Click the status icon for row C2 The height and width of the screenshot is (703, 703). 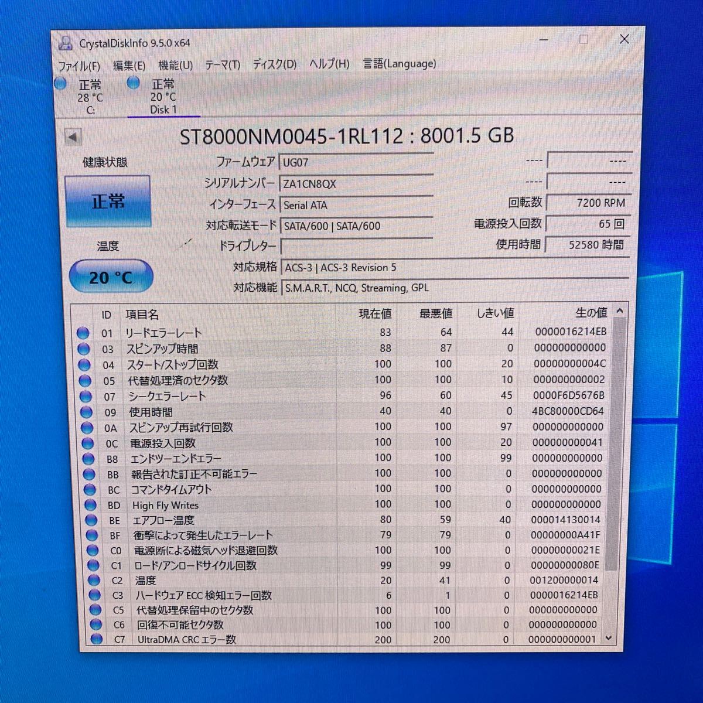(x=93, y=580)
